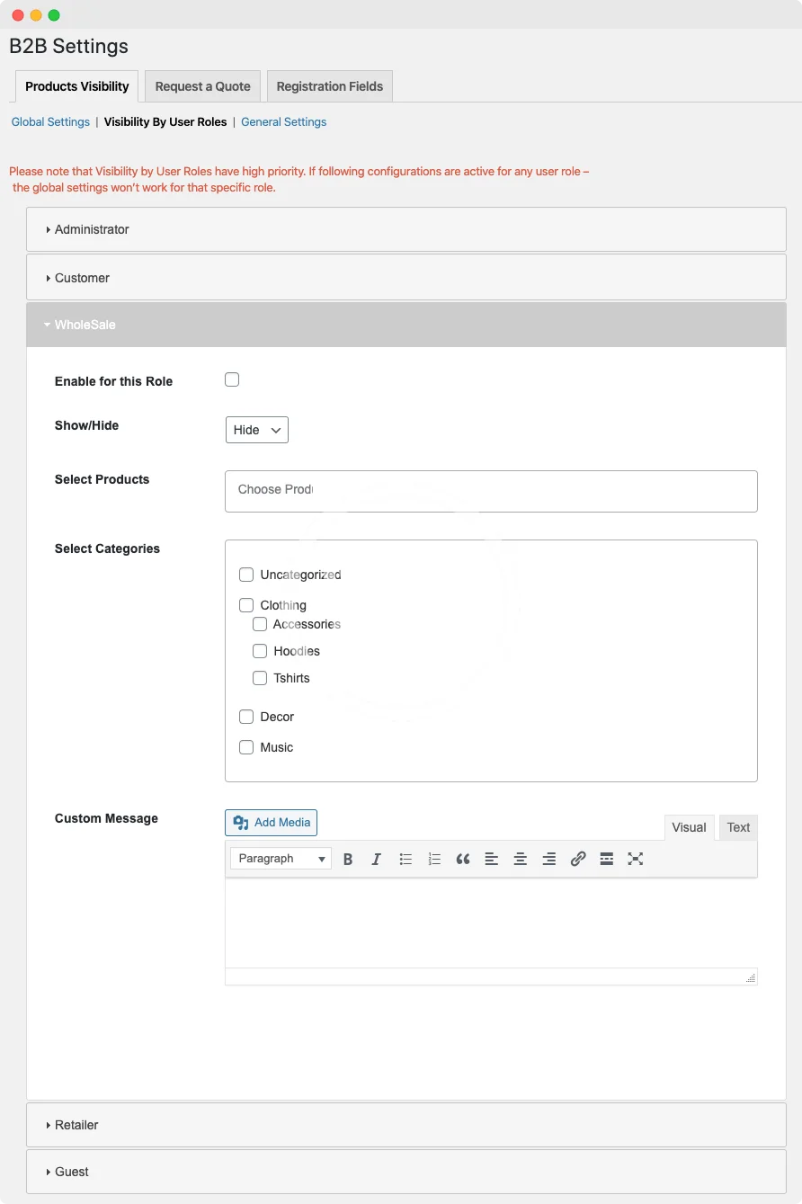Center align the message text

(x=520, y=859)
